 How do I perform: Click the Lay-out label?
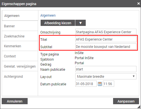(46, 77)
